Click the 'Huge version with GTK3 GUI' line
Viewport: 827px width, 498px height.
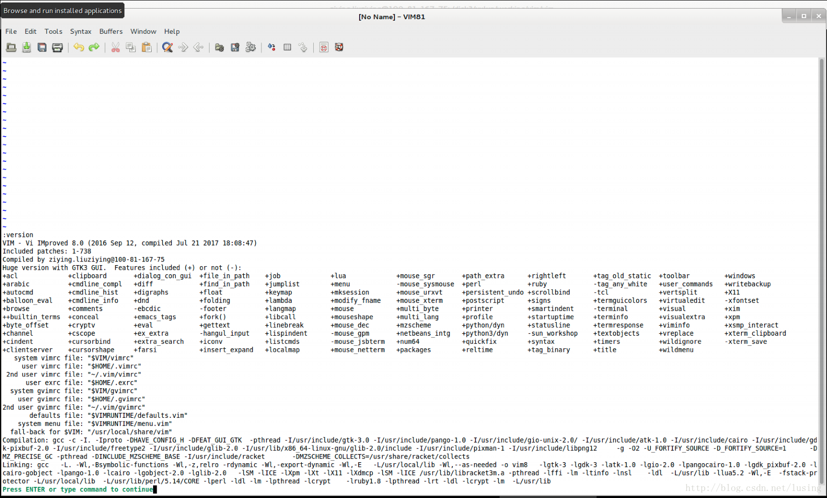(54, 268)
